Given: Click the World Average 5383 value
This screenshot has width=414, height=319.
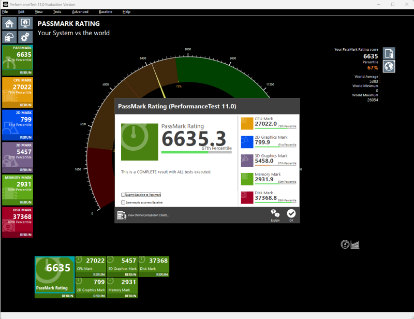Looking at the screenshot, I should tap(374, 81).
